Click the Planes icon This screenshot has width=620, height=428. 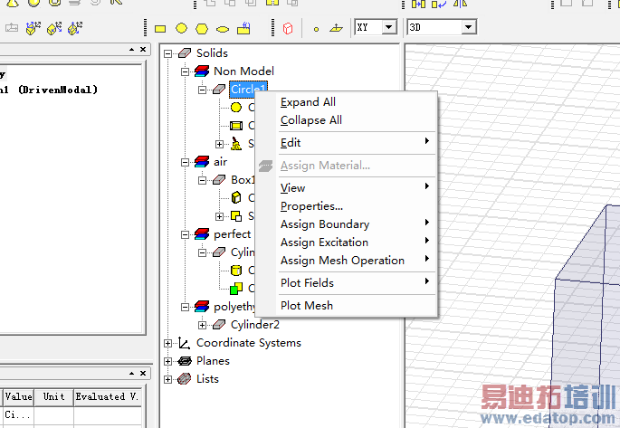(x=185, y=361)
